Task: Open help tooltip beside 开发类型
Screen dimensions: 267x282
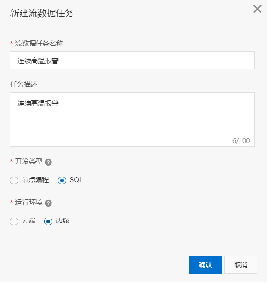Action: (x=48, y=162)
